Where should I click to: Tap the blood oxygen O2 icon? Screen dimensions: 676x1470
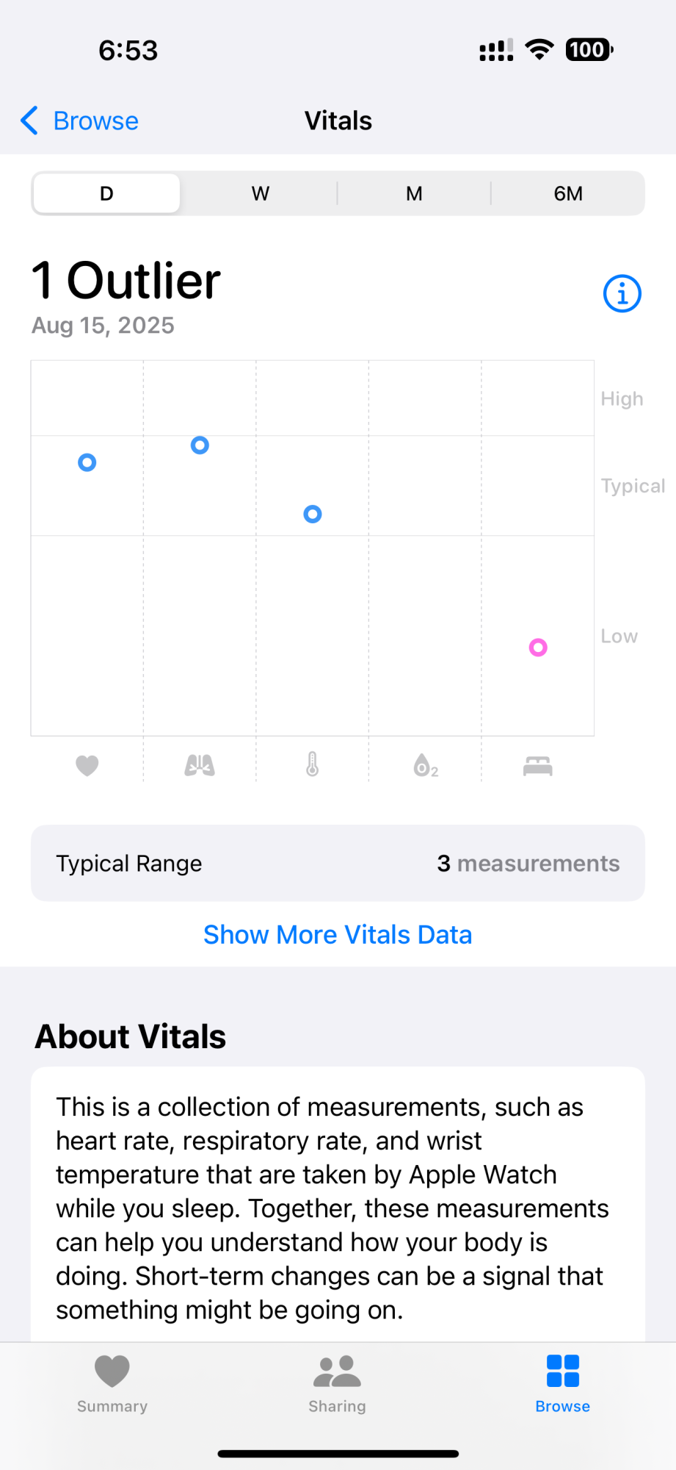(x=425, y=766)
